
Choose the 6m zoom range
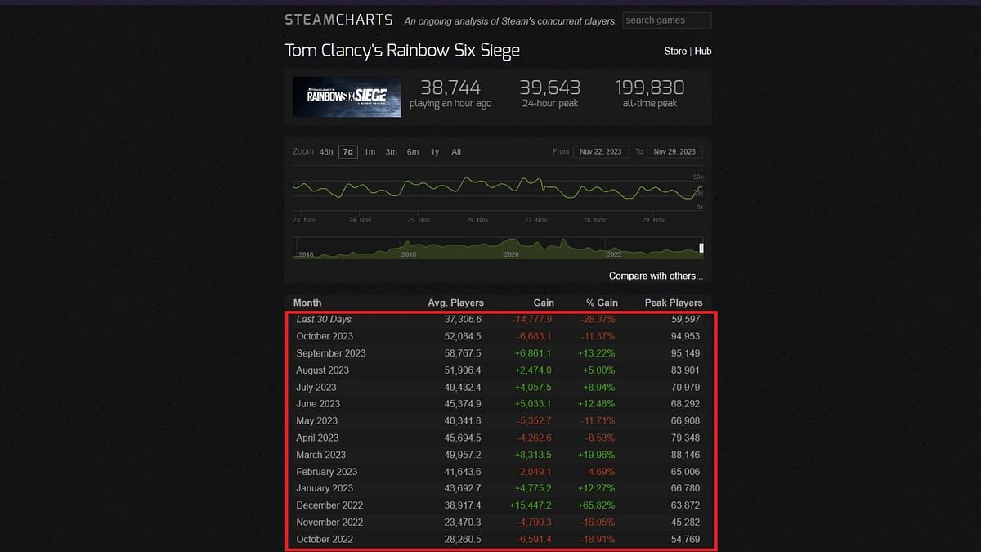pos(413,152)
